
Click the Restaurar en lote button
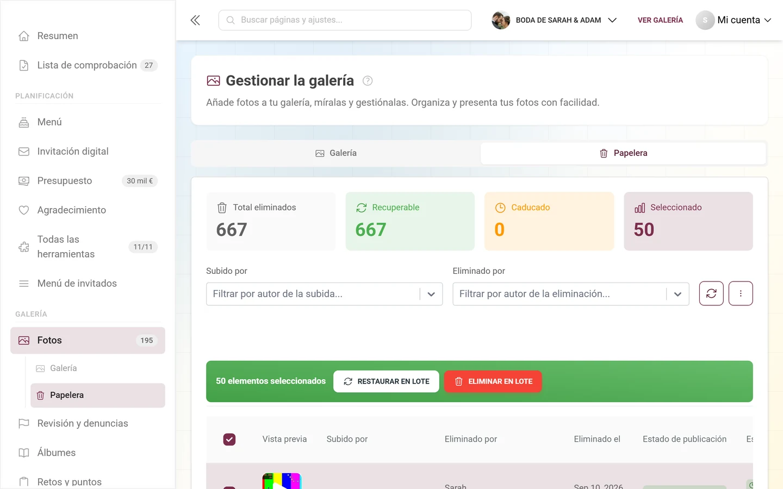pos(386,381)
